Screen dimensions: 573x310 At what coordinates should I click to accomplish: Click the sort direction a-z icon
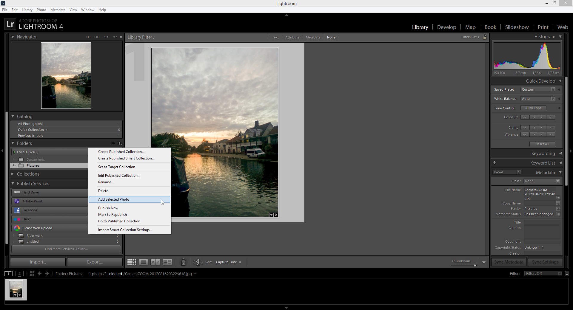pyautogui.click(x=198, y=262)
